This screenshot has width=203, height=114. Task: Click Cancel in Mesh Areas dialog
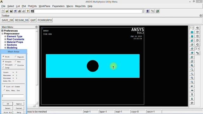point(19,108)
